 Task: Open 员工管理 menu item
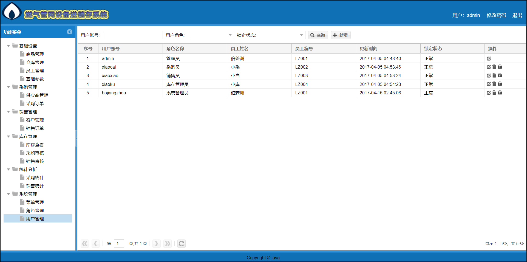(35, 71)
